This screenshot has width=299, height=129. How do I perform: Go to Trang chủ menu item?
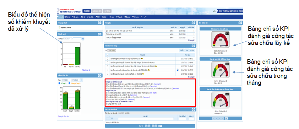pos(61,17)
